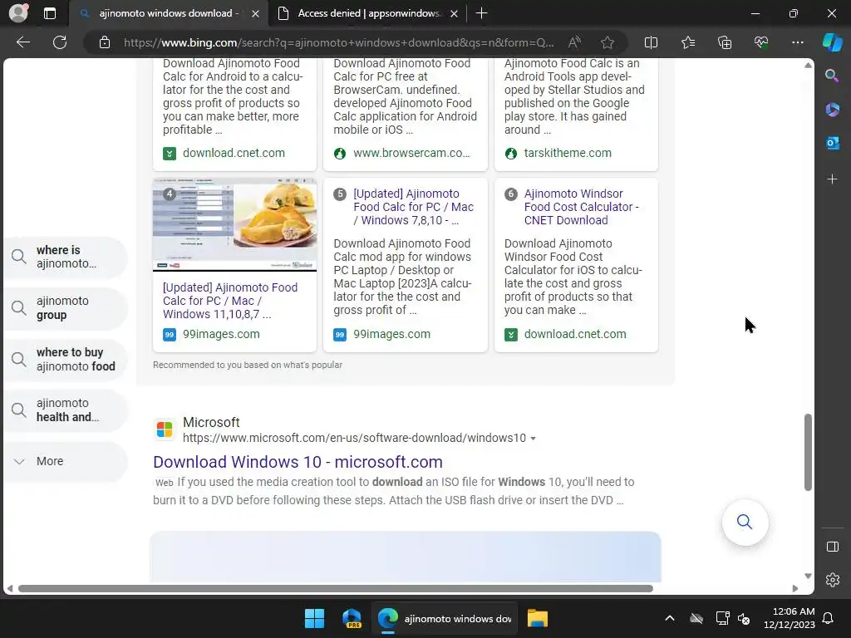Activate Read aloud icon in address bar
The width and height of the screenshot is (851, 638).
(574, 42)
